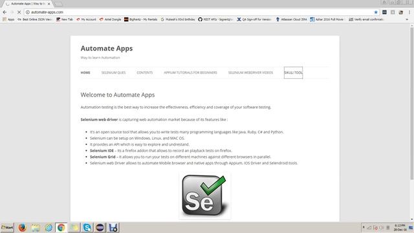Open the BigRentz My Rentals bookmark
This screenshot has height=233, width=414.
click(141, 19)
